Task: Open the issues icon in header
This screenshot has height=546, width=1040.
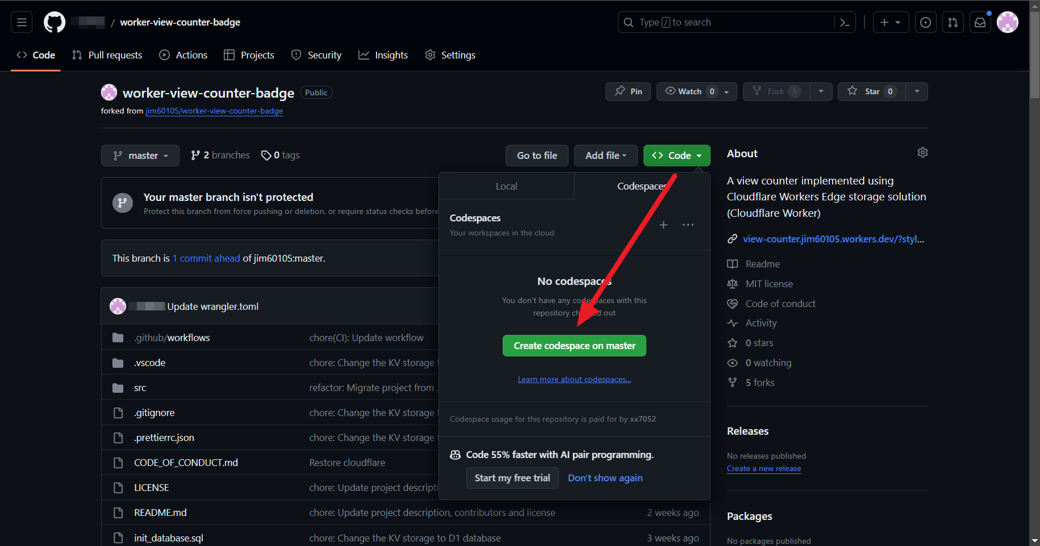Action: [925, 23]
